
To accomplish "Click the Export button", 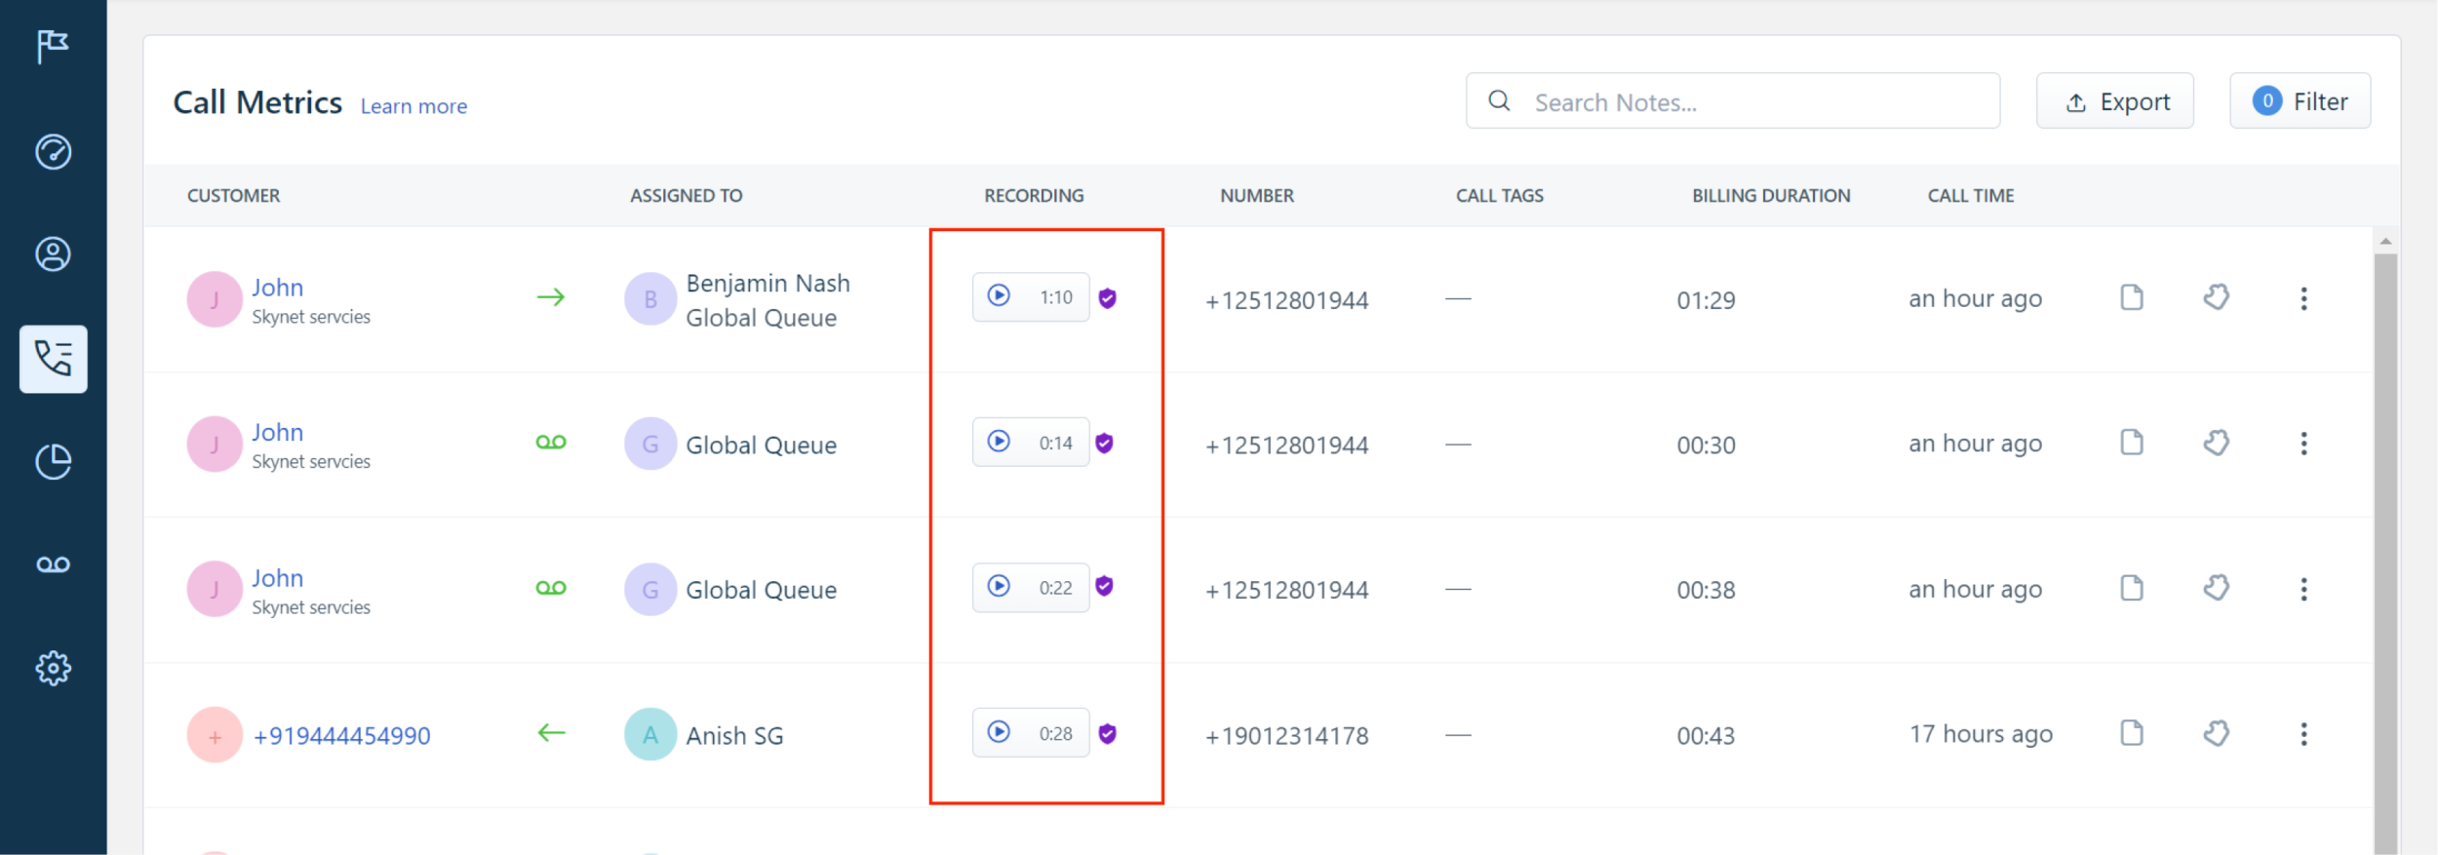I will [2115, 100].
